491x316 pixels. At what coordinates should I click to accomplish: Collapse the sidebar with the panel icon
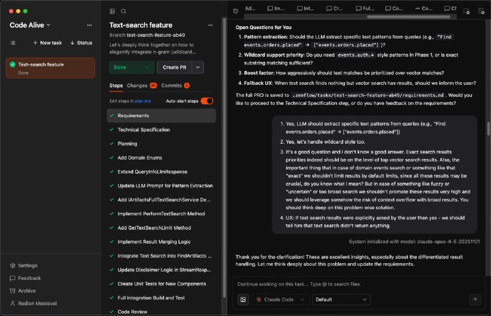pos(112,11)
